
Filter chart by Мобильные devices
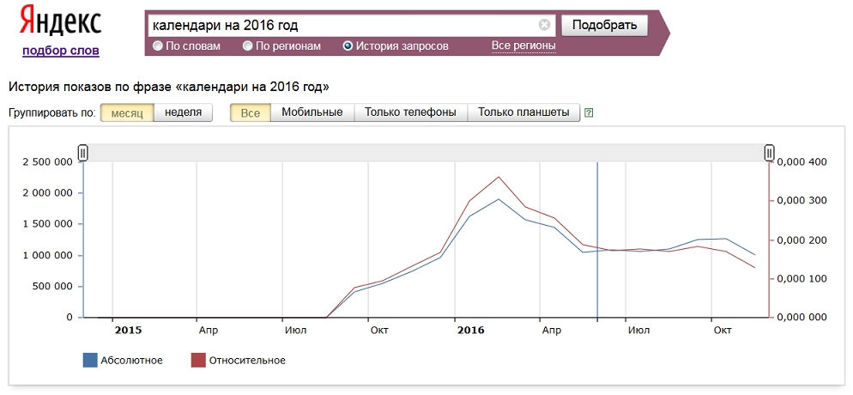(312, 113)
